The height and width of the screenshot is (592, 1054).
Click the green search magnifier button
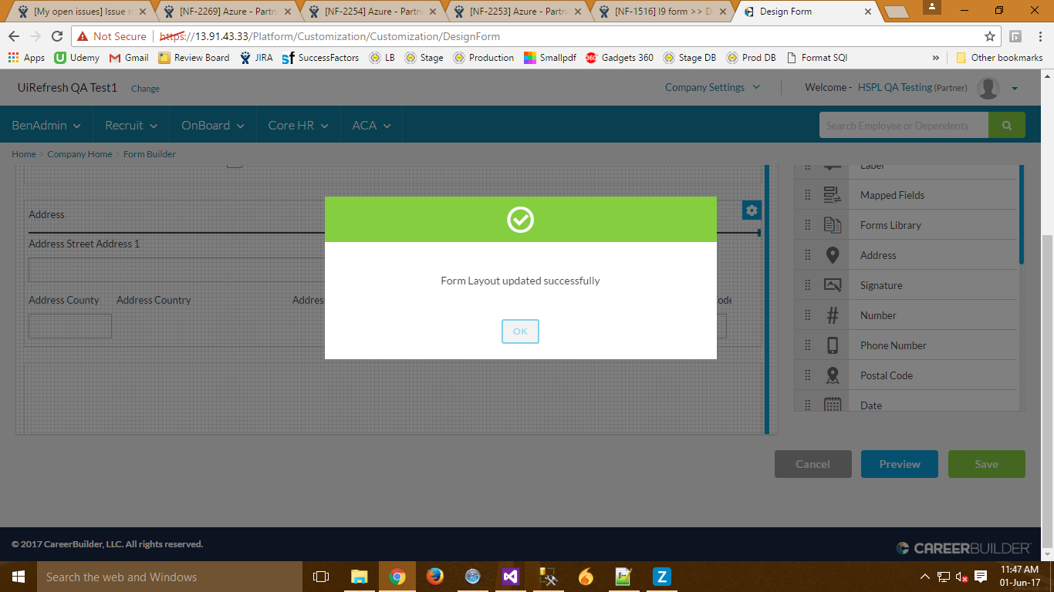pos(1006,125)
